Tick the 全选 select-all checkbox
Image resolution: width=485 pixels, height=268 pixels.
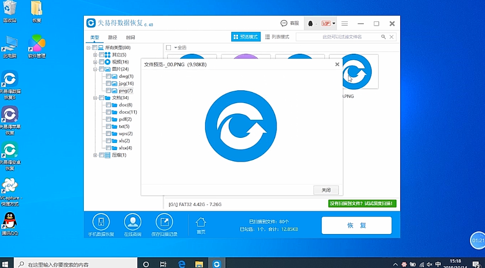pyautogui.click(x=168, y=48)
